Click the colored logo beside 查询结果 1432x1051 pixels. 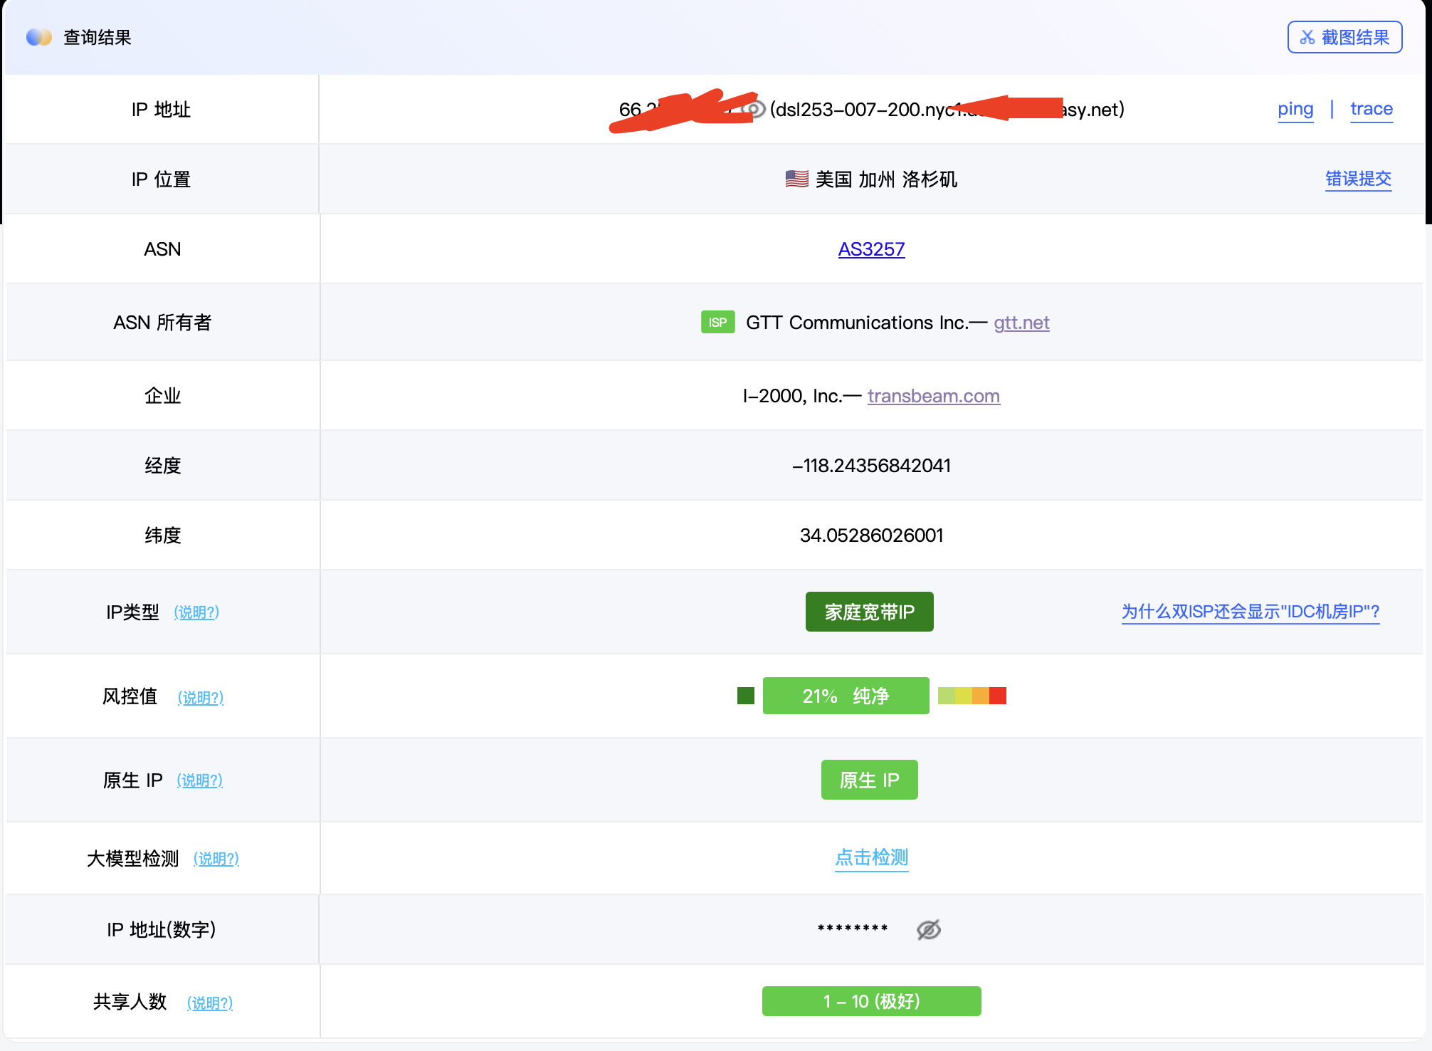(x=39, y=37)
